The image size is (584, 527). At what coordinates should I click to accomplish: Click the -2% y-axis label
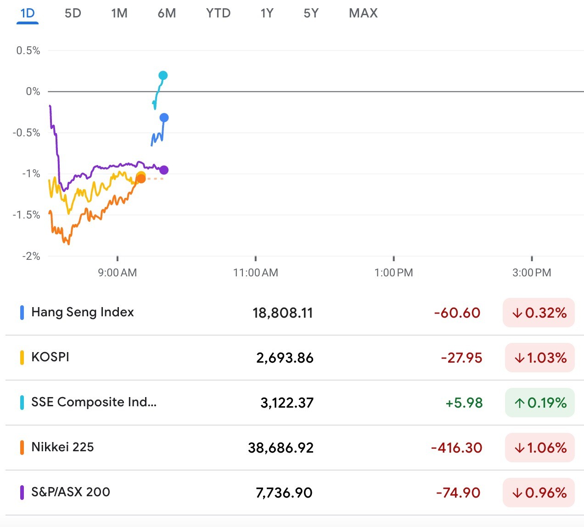(x=31, y=256)
